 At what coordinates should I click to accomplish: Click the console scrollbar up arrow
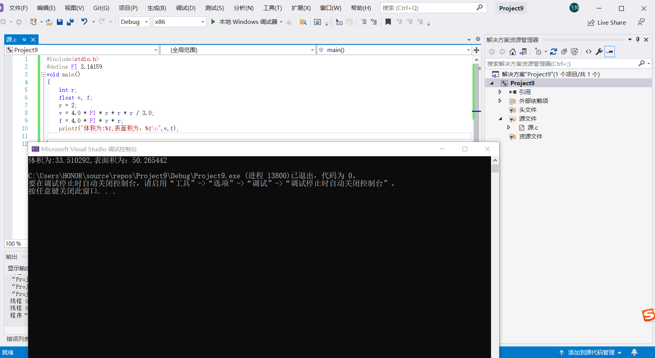(x=495, y=160)
